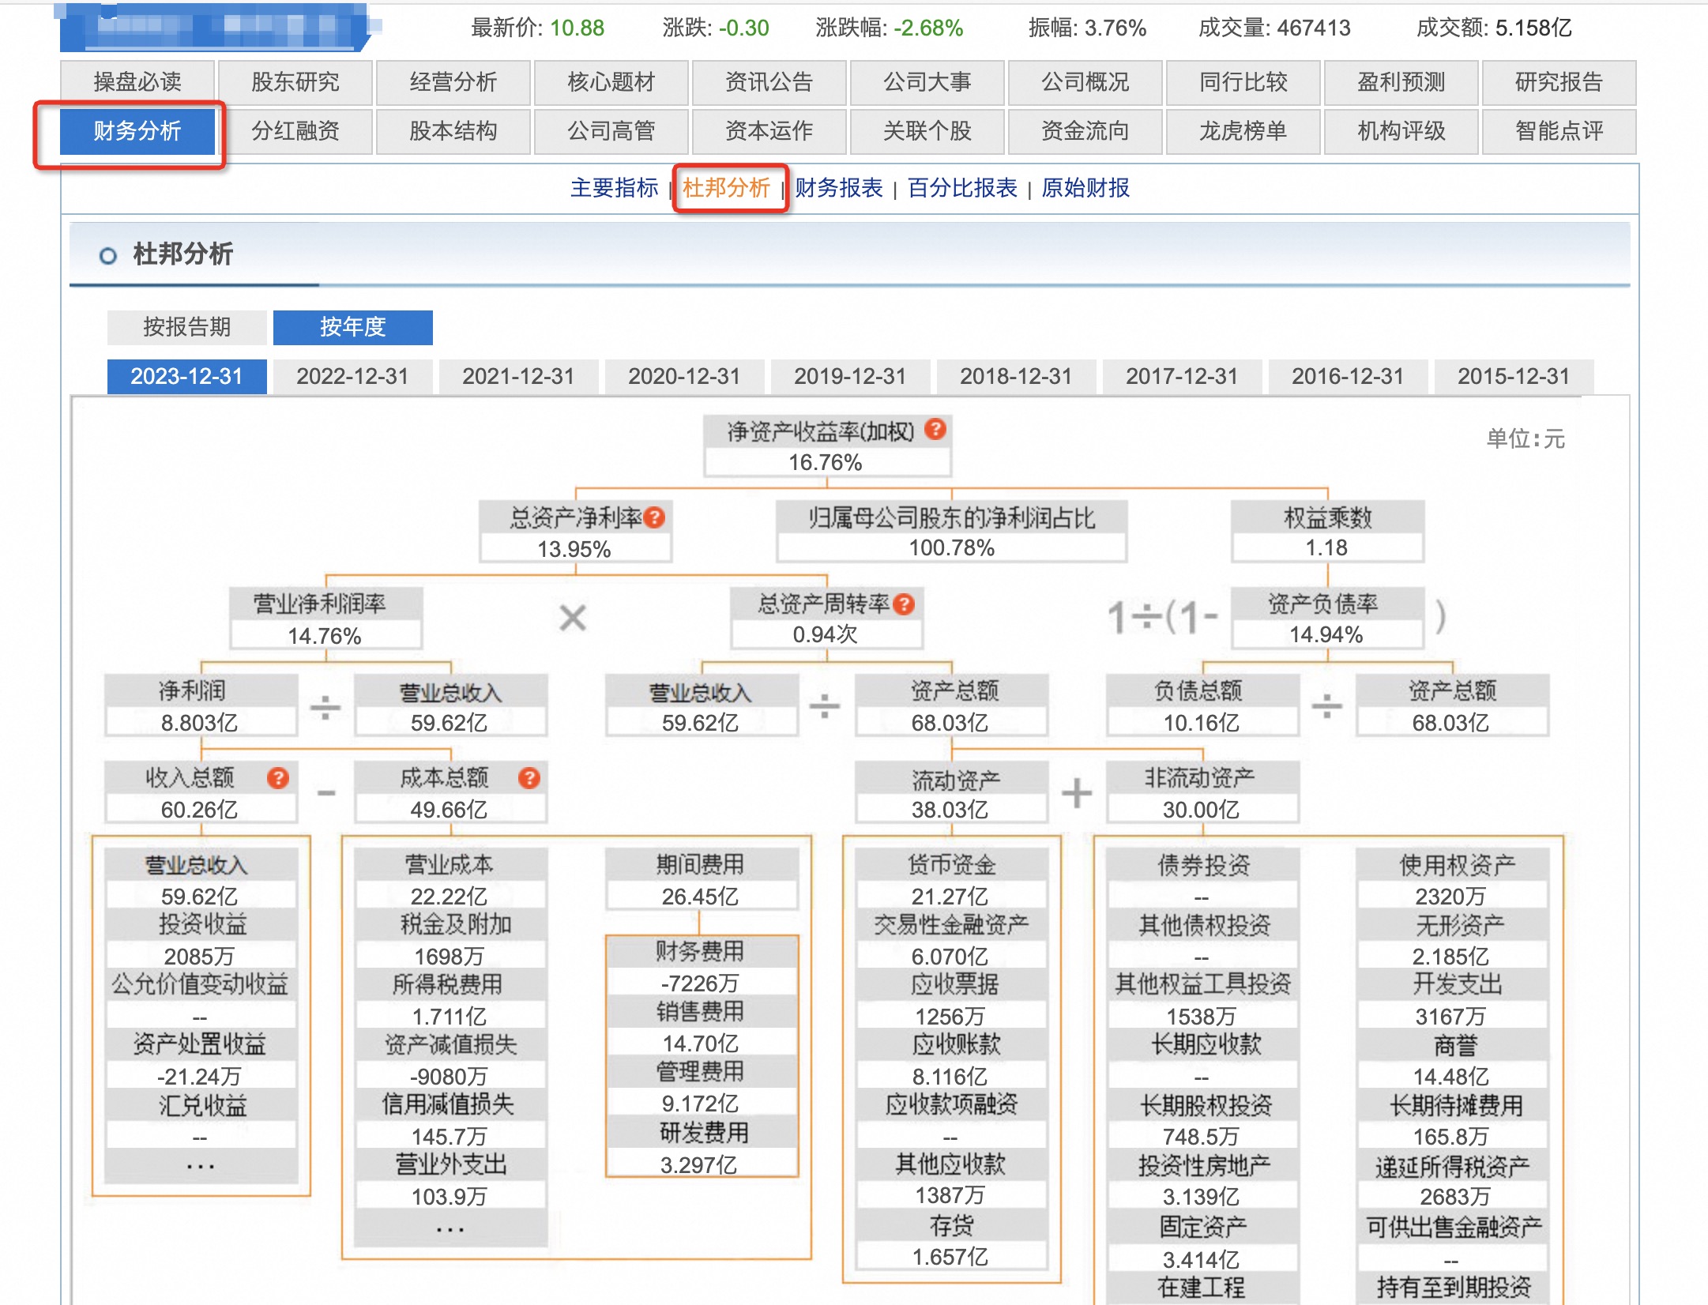Click 销售费用 value 14.70亿

point(701,1044)
